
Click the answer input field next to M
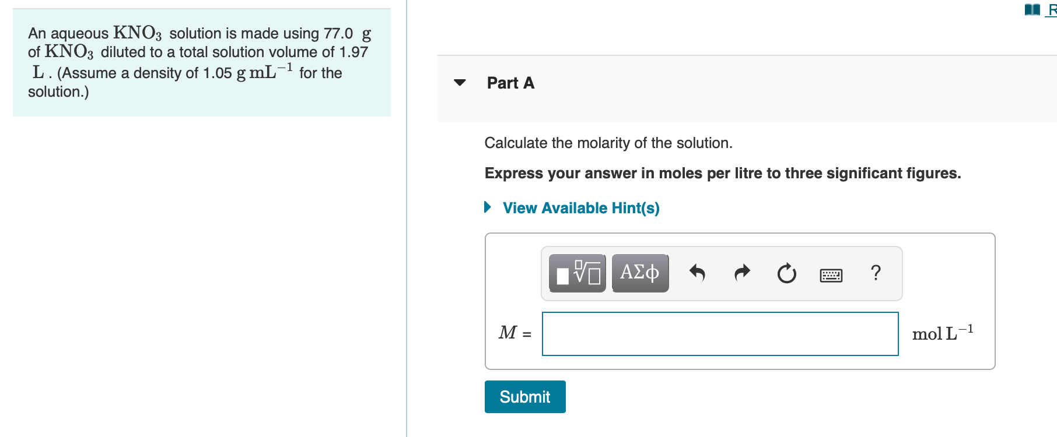[720, 333]
